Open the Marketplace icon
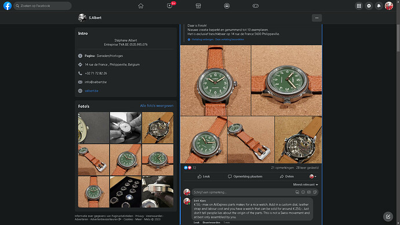Screen dimensions: 400x225 pos(198,6)
